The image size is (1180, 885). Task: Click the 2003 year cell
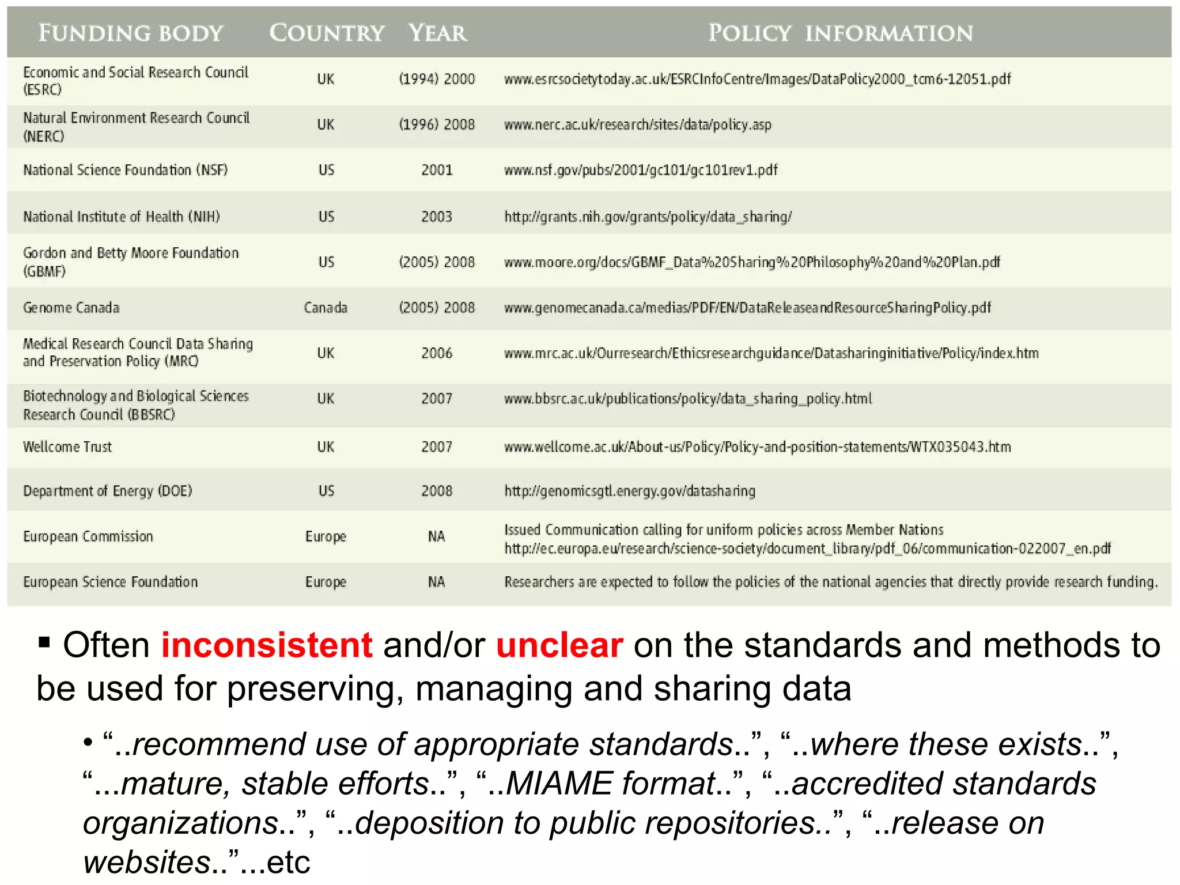pos(437,217)
